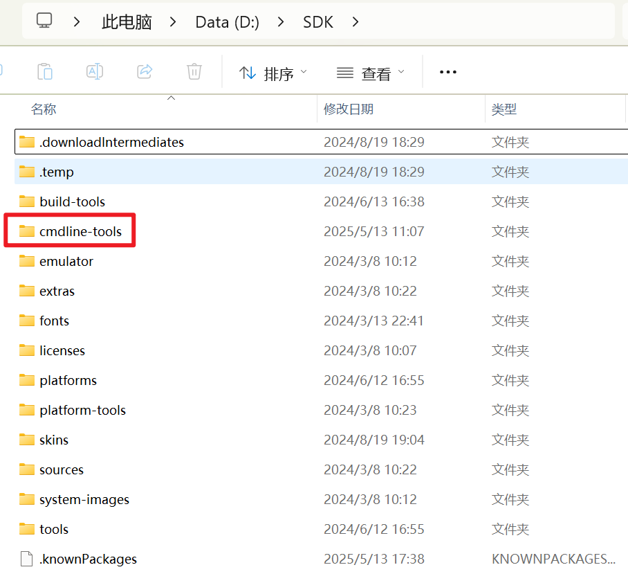Click the sort direction arrow above 名称

tap(171, 99)
